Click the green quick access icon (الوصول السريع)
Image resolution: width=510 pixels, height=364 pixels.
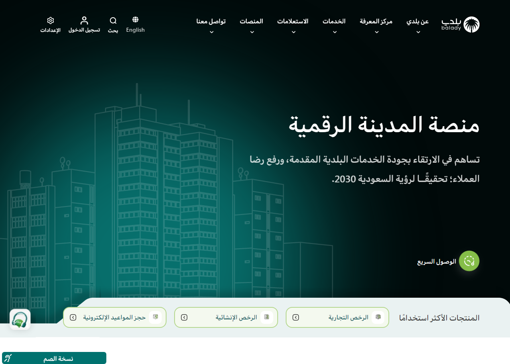[469, 261]
